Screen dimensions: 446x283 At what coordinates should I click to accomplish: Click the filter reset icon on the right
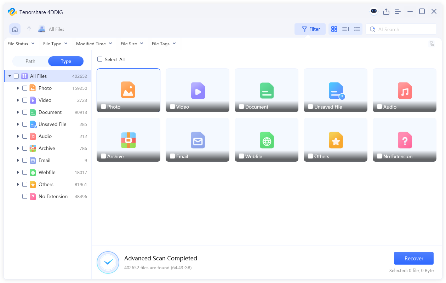(432, 44)
